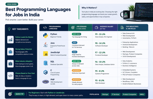Select the IT Services tag
This screenshot has height=99, width=153.
pyautogui.click(x=116, y=94)
